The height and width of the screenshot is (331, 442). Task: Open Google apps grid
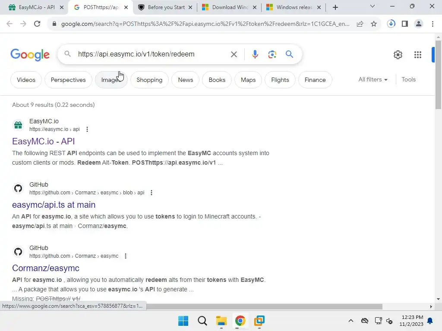pyautogui.click(x=418, y=55)
